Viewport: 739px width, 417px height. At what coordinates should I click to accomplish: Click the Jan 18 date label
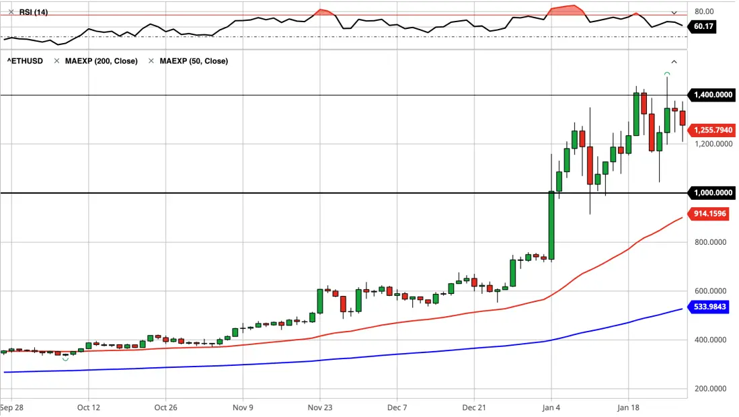click(x=628, y=408)
